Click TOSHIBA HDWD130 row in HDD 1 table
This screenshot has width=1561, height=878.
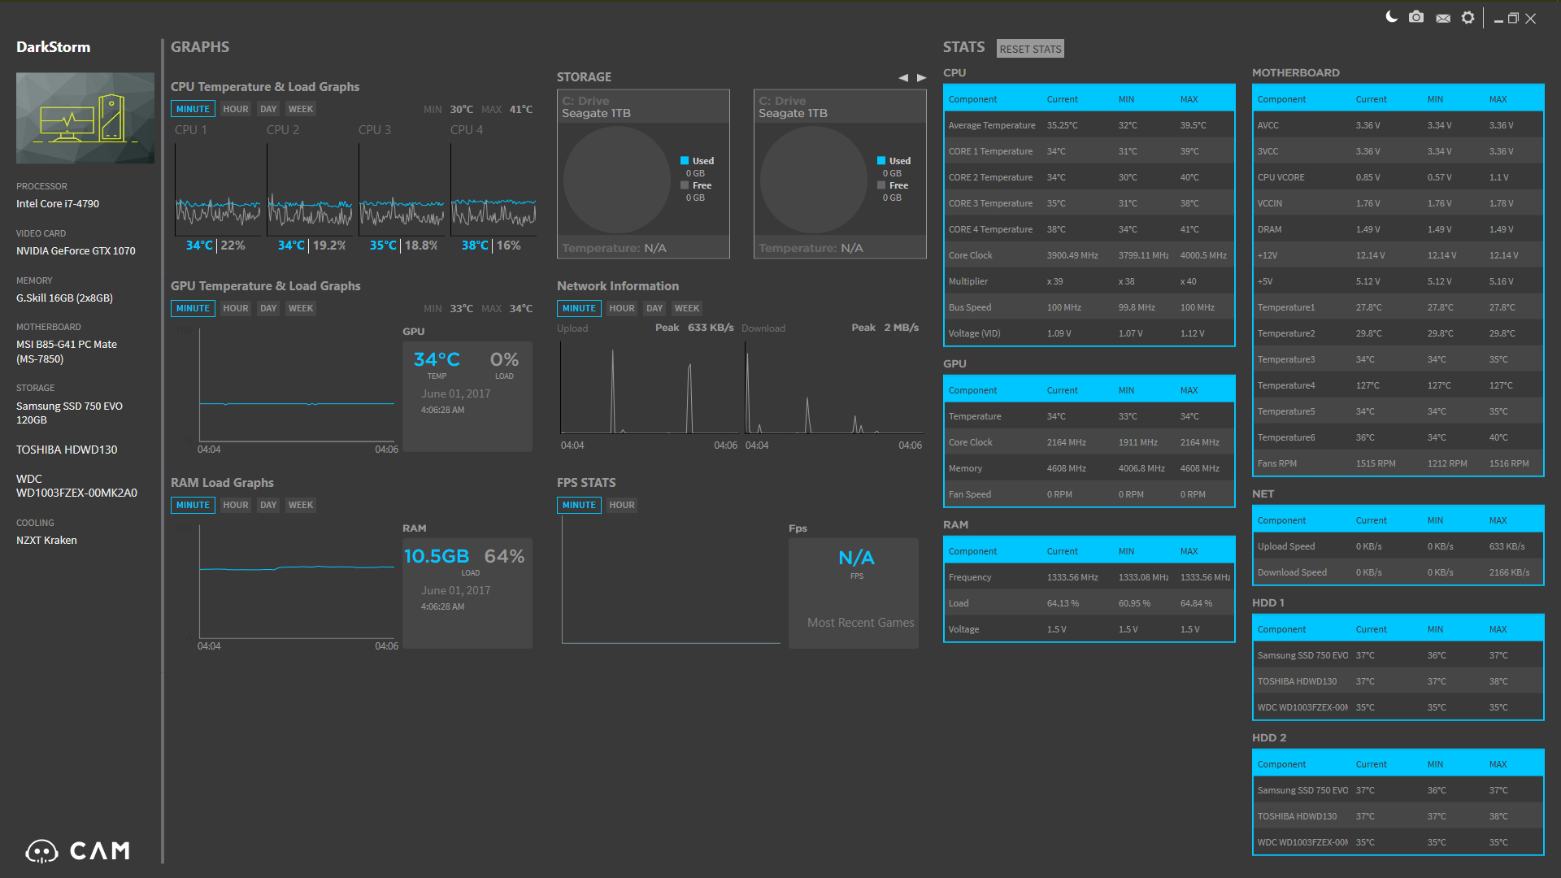coord(1398,681)
